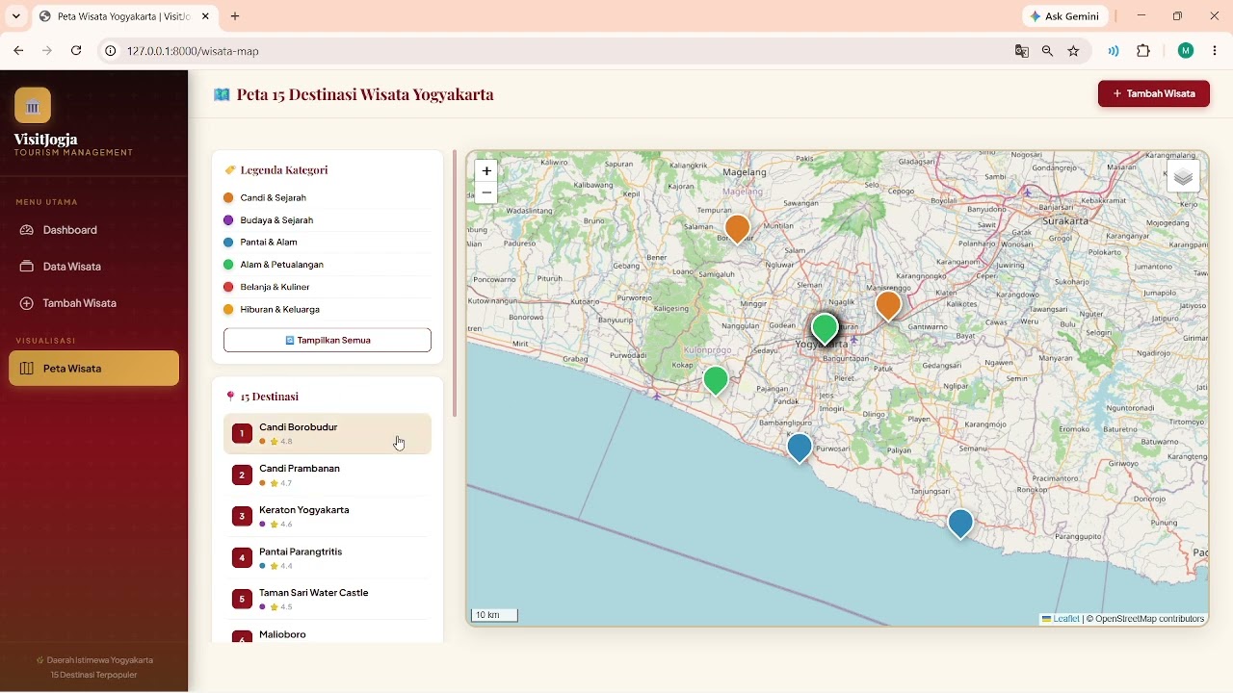Click the orange marker near Prambanan

[888, 306]
